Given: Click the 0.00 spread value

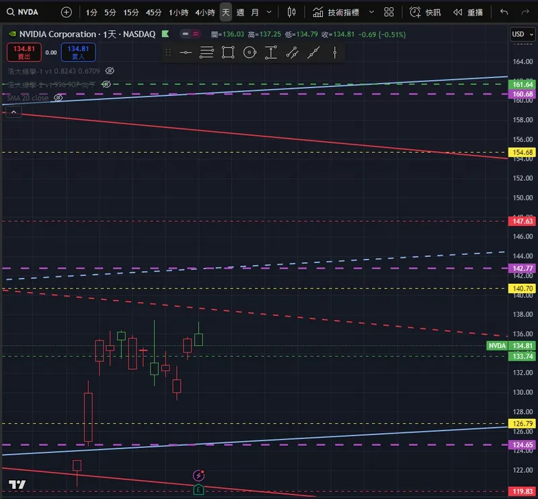Looking at the screenshot, I should pyautogui.click(x=51, y=52).
